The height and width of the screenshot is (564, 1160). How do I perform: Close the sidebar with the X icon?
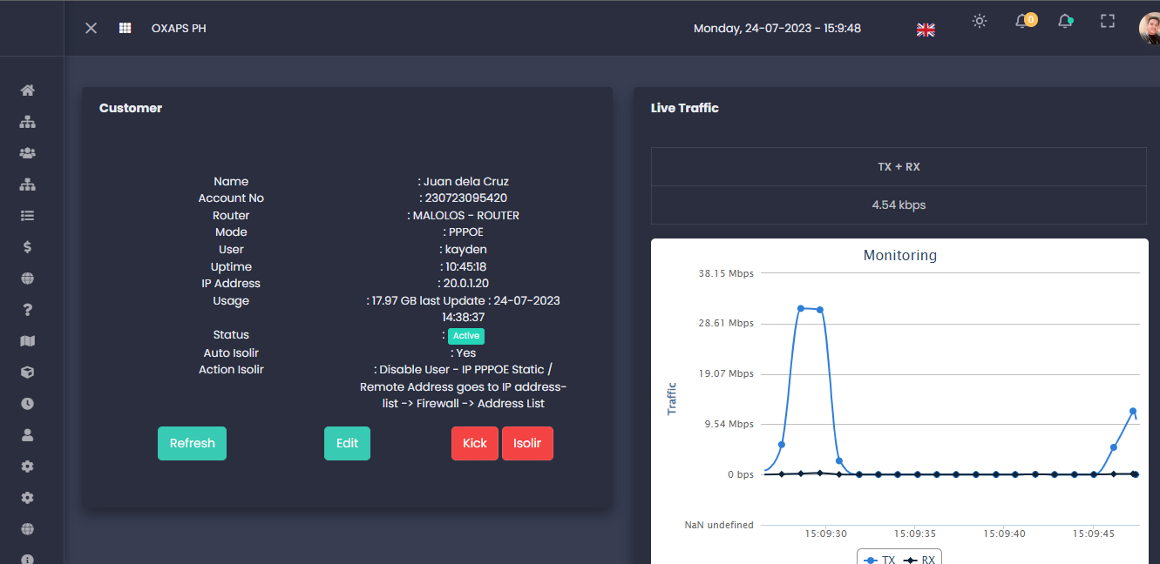(x=91, y=28)
